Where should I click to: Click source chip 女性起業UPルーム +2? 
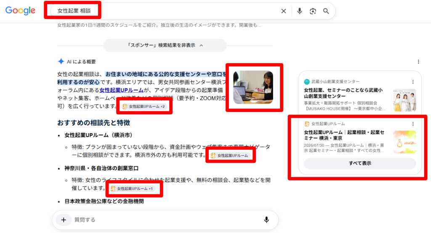144,106
